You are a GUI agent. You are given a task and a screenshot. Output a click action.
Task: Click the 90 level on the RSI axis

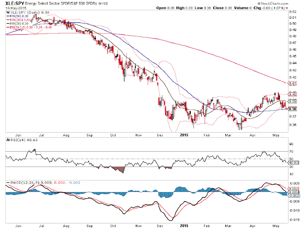[291, 144]
